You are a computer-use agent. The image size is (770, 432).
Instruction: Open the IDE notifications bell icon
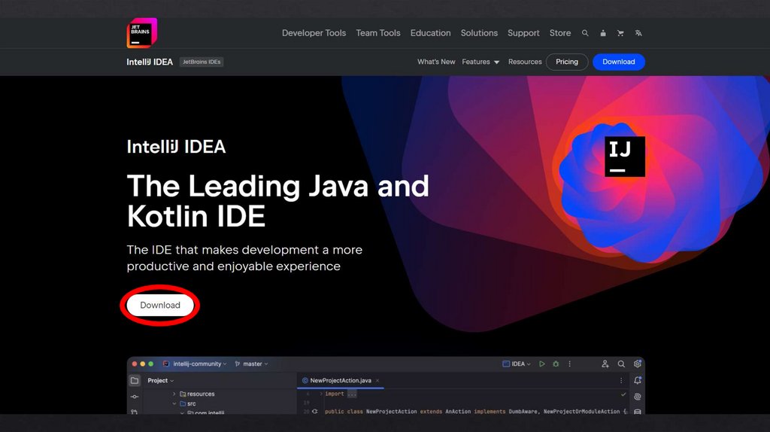click(638, 380)
